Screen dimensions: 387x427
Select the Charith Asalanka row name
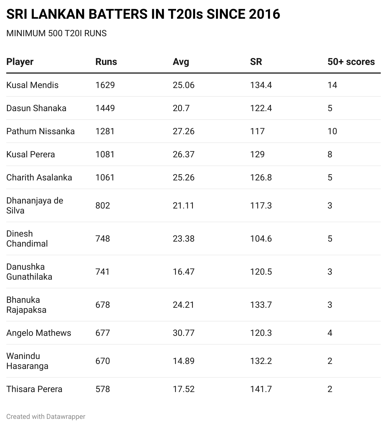tap(39, 178)
